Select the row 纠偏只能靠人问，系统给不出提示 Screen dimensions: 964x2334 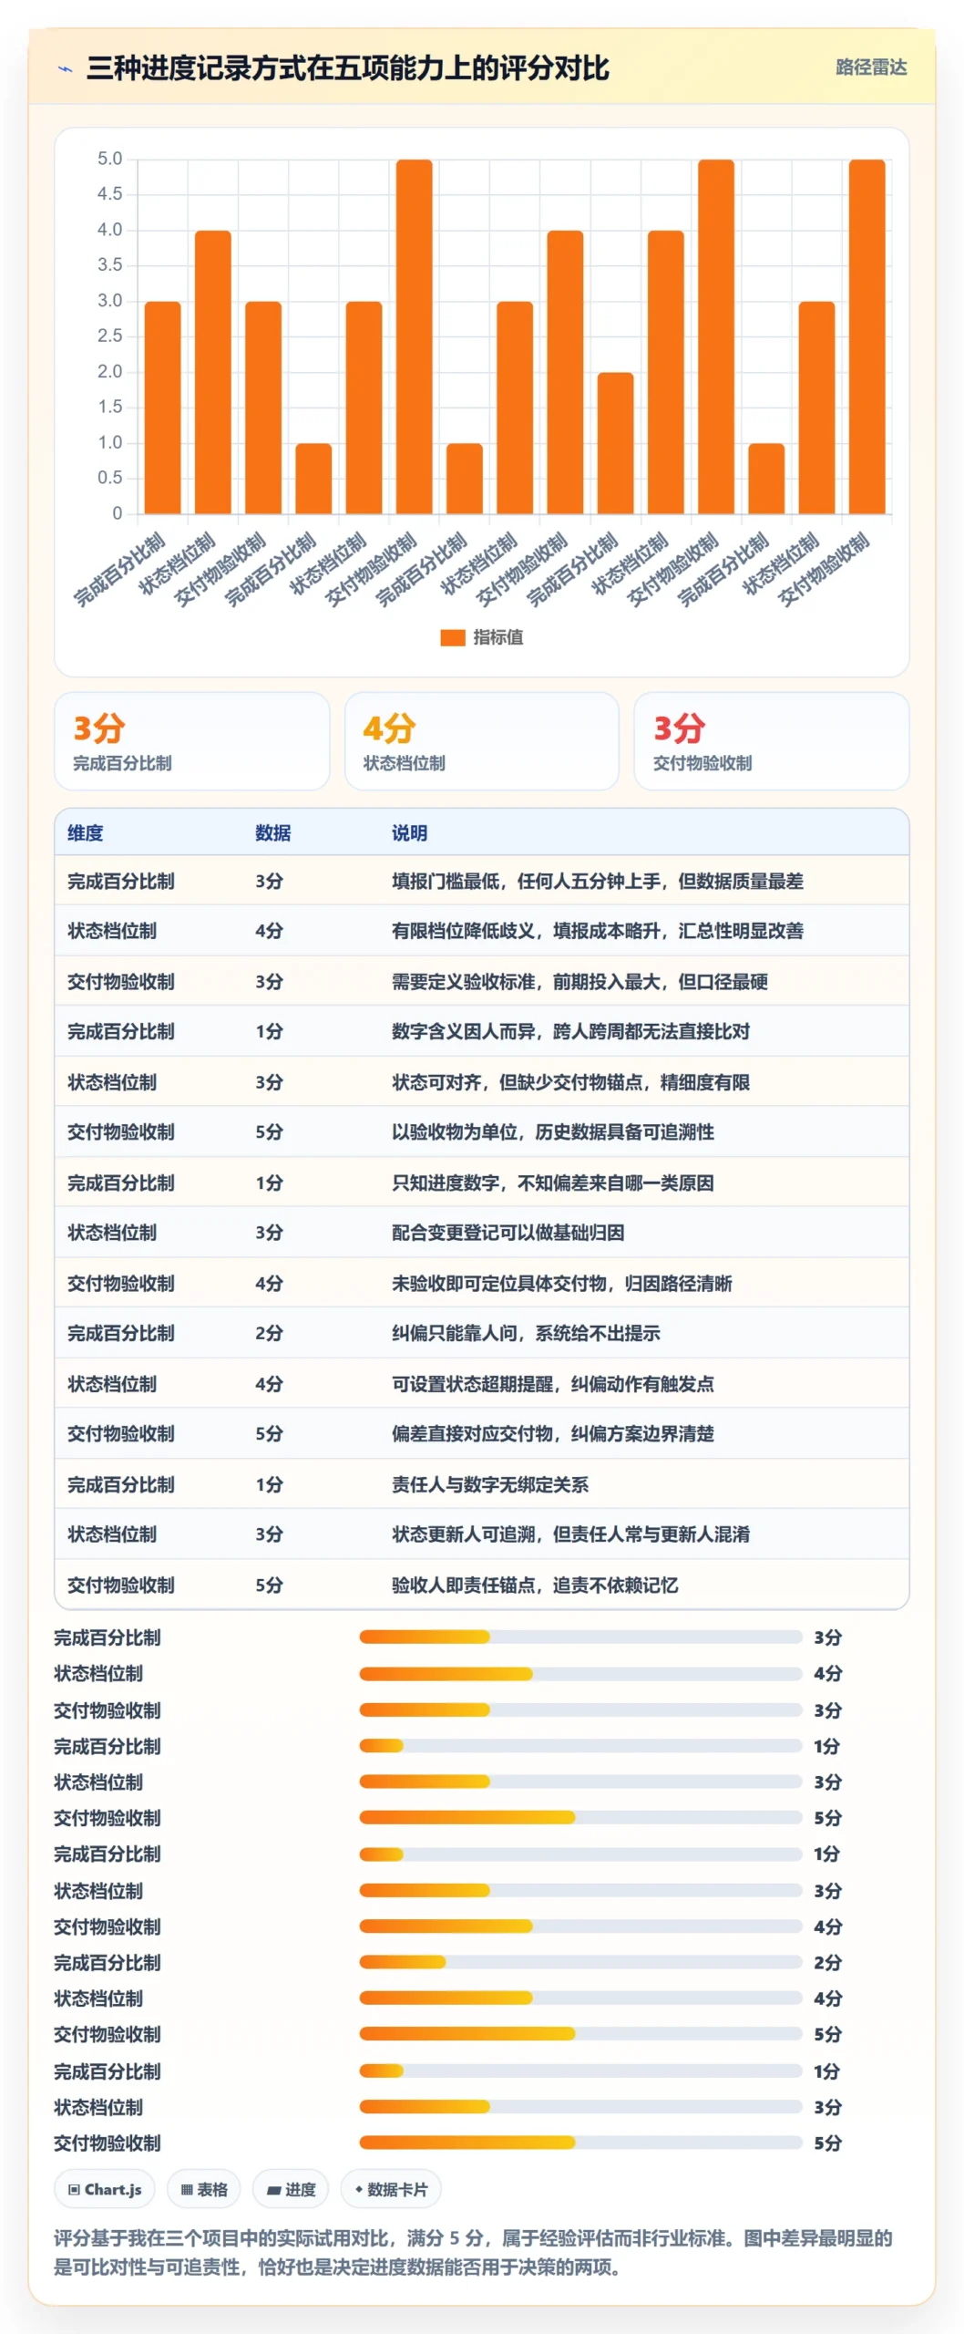(x=482, y=1333)
